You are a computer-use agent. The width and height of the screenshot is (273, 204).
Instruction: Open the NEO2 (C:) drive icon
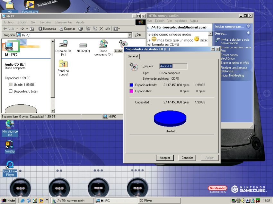(x=83, y=45)
